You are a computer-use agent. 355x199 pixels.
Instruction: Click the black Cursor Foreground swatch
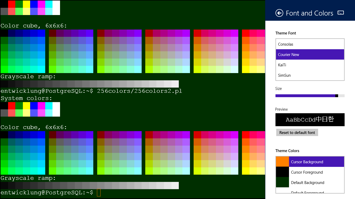tap(282, 172)
